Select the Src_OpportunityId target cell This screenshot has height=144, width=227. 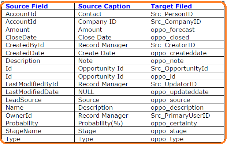coord(186,68)
